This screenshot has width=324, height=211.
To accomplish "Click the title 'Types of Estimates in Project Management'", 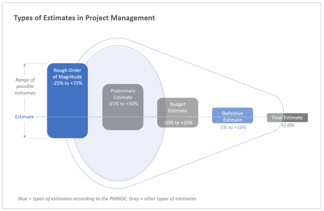I will click(x=84, y=18).
